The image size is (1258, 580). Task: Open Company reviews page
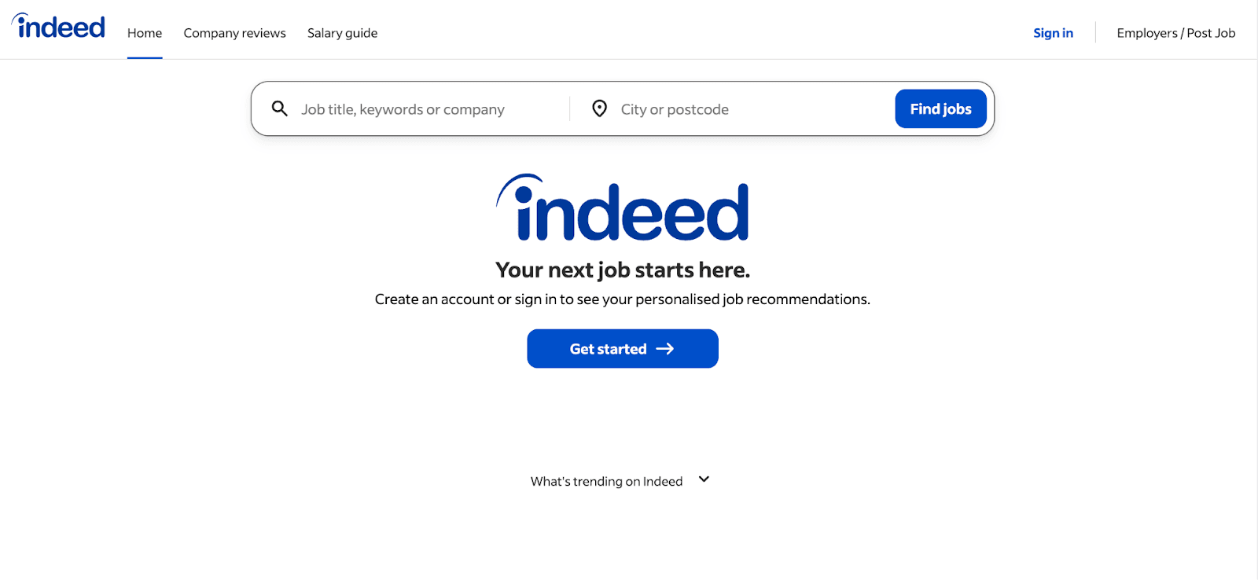click(x=234, y=33)
